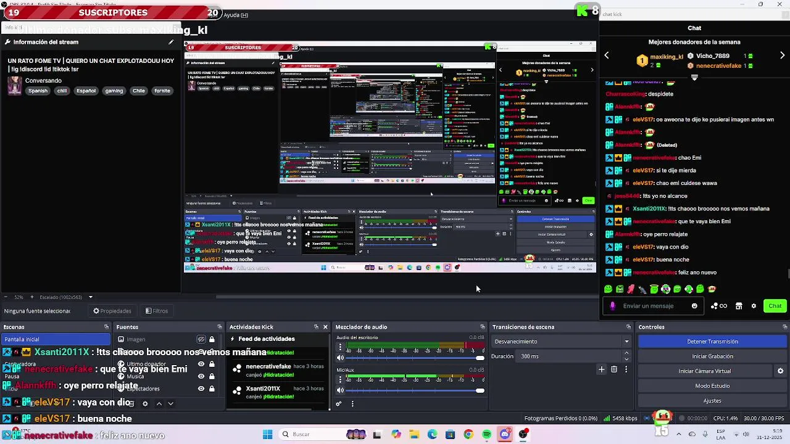Open the chat shop icon
Viewport: 790px width, 444px height.
[x=739, y=306]
